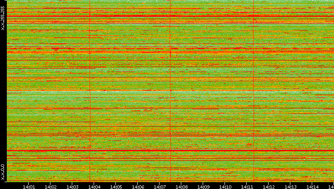
Task: Click the x.x.0.0 address axis label
Action: pyautogui.click(x=3, y=172)
